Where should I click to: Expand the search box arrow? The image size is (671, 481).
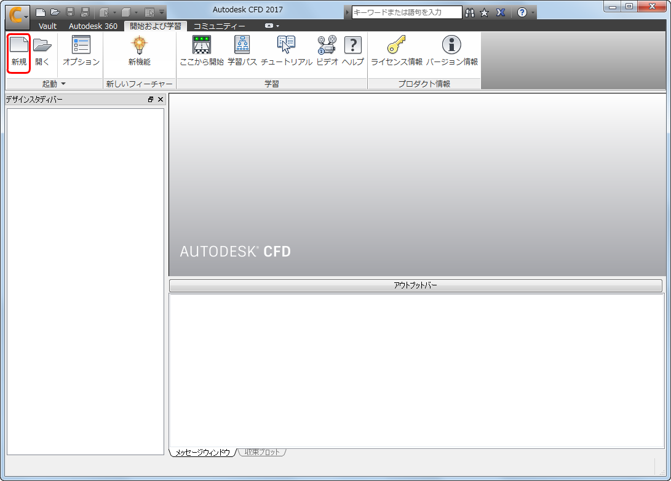pyautogui.click(x=347, y=12)
